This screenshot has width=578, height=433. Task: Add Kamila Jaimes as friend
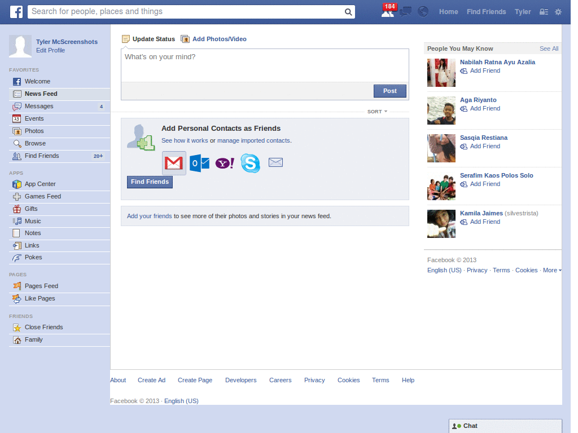480,222
